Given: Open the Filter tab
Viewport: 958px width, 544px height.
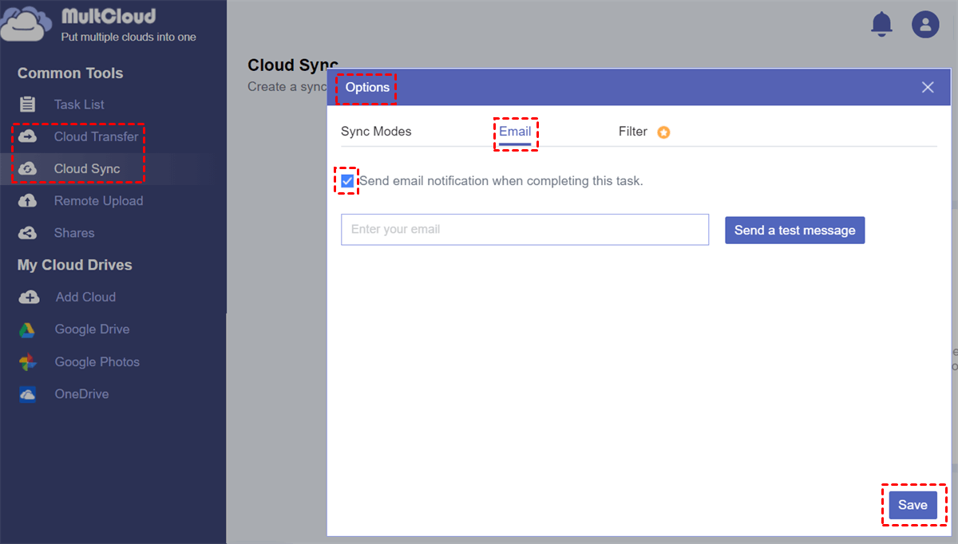Looking at the screenshot, I should tap(633, 132).
